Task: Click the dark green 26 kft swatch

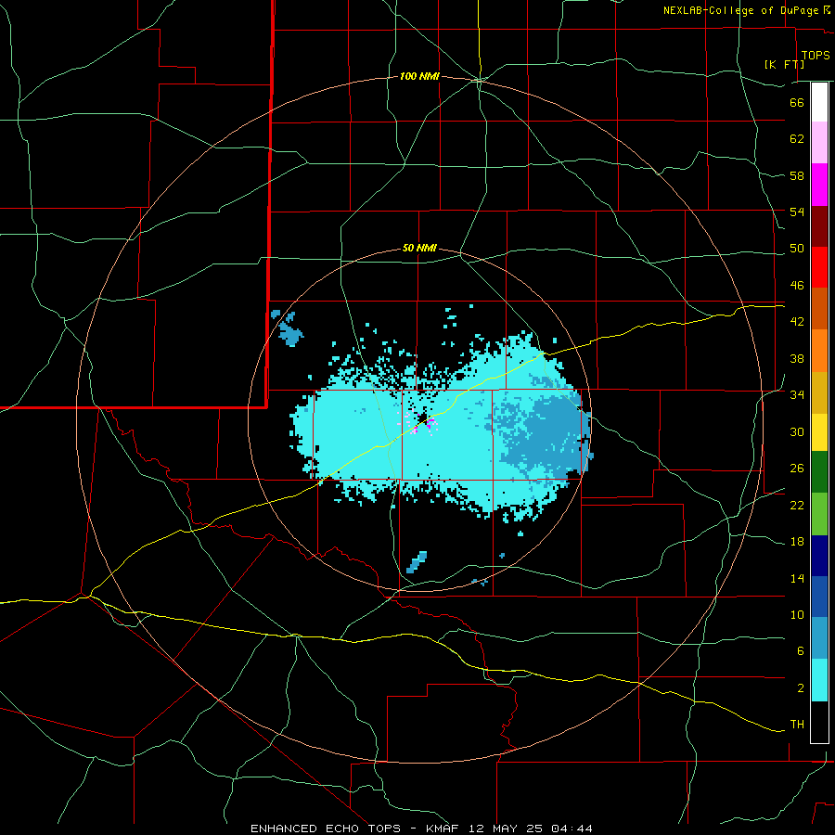Action: tap(819, 472)
